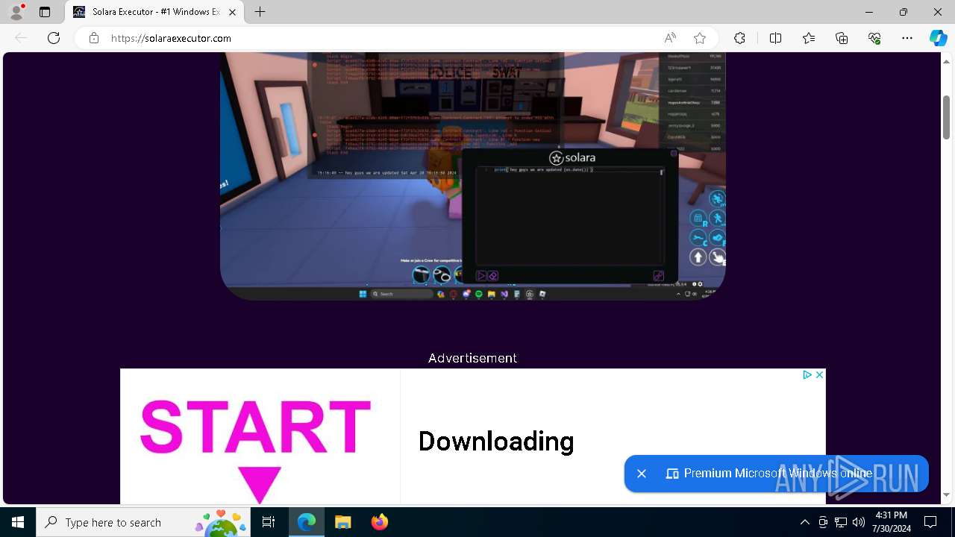Open Task View
Image resolution: width=955 pixels, height=537 pixels.
269,522
